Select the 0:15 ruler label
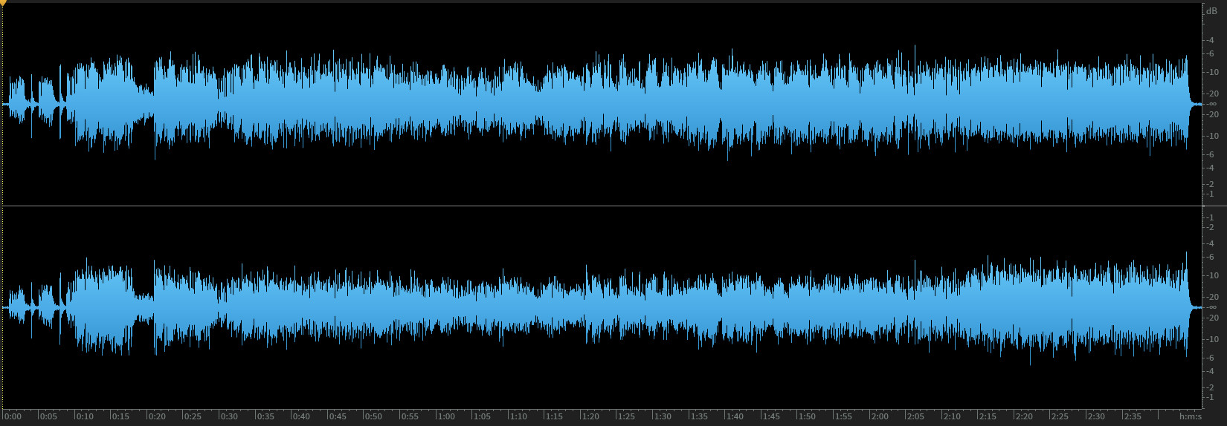The width and height of the screenshot is (1227, 426). [120, 416]
